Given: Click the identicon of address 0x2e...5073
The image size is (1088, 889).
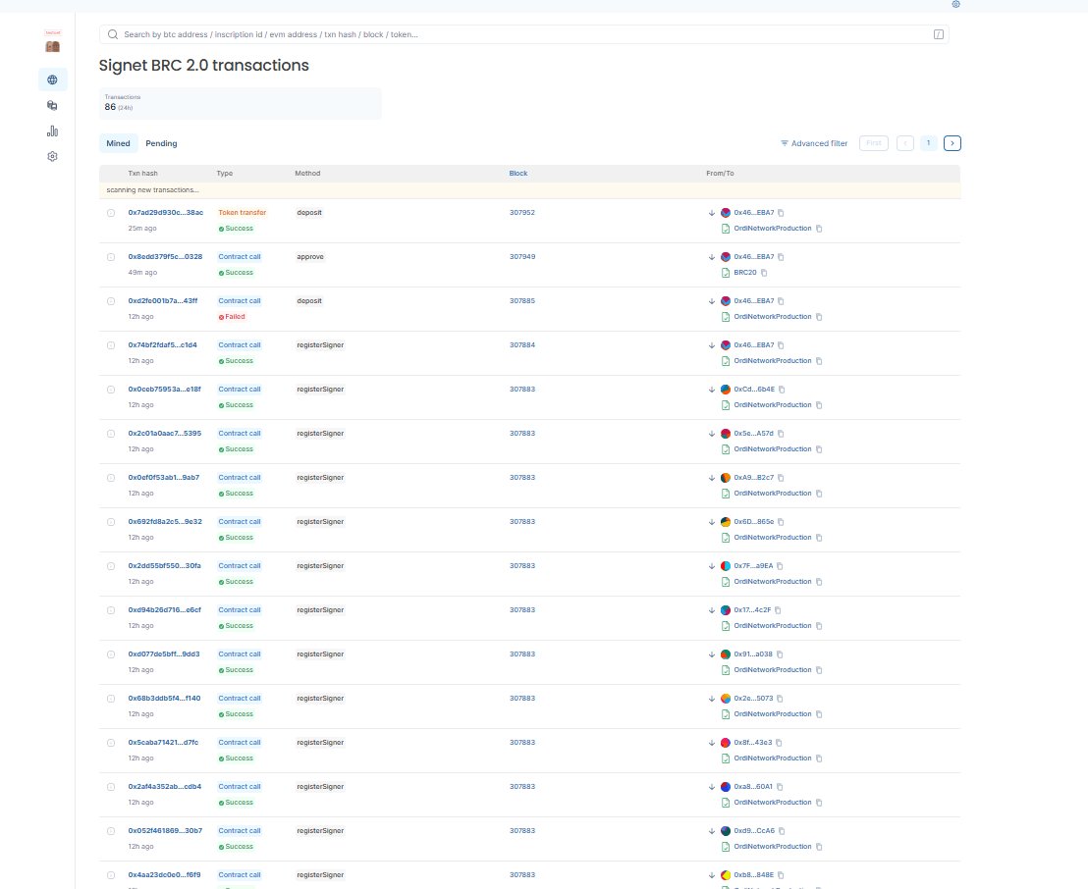Looking at the screenshot, I should [x=725, y=699].
